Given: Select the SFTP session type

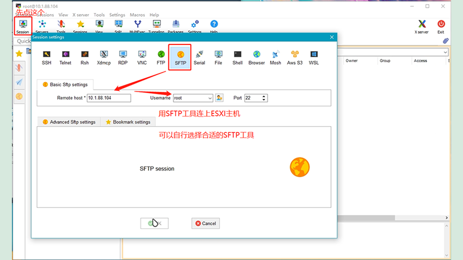Looking at the screenshot, I should tap(180, 58).
